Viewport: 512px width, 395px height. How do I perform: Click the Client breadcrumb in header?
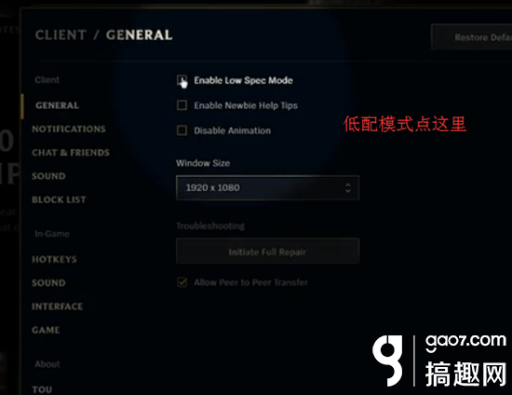(61, 35)
